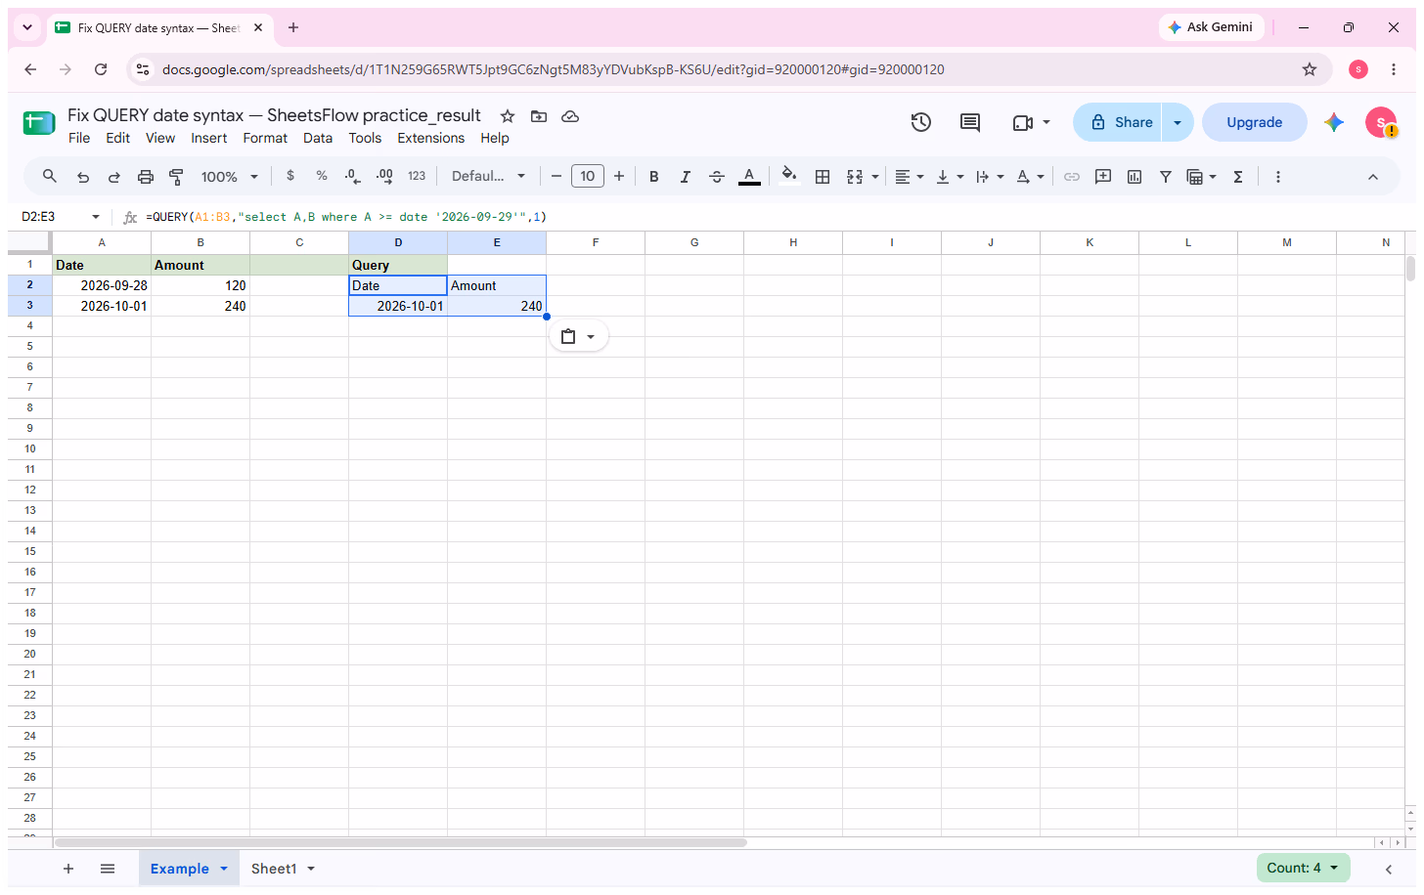The width and height of the screenshot is (1424, 895).
Task: Format as percent icon
Action: pyautogui.click(x=322, y=176)
